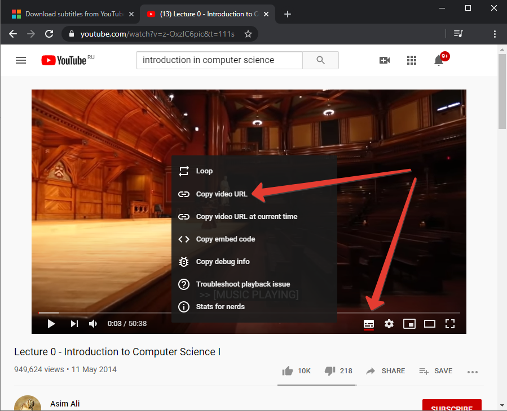
Task: Switch to theater mode
Action: tap(430, 324)
